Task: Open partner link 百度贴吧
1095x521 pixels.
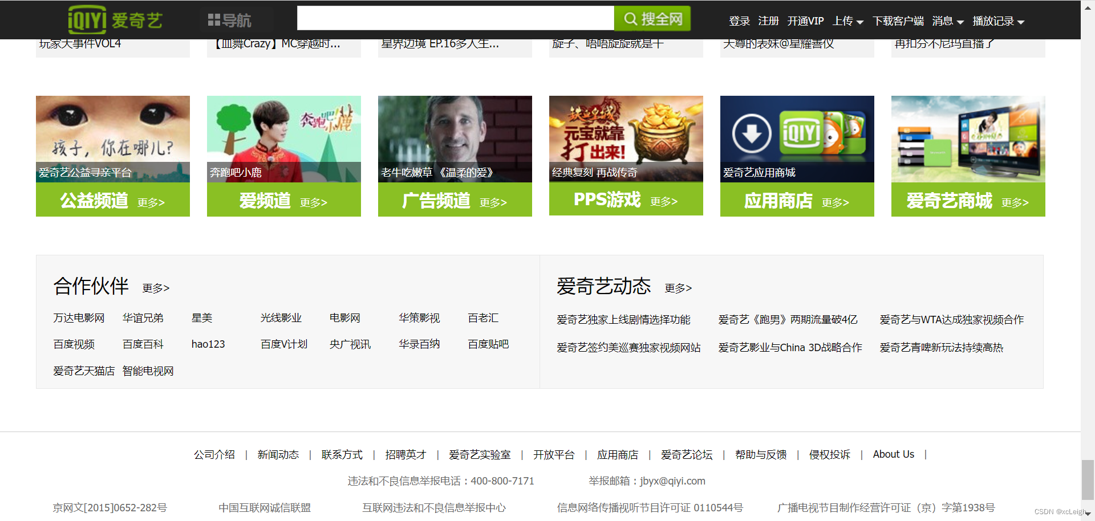Action: click(x=488, y=344)
